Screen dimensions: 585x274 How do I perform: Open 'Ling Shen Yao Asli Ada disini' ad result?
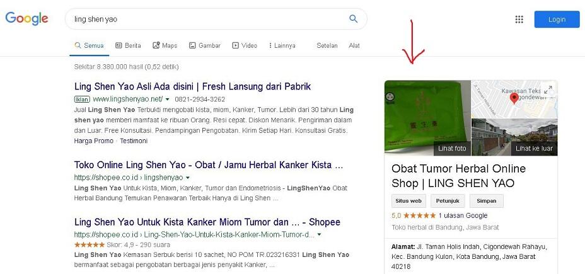click(192, 86)
